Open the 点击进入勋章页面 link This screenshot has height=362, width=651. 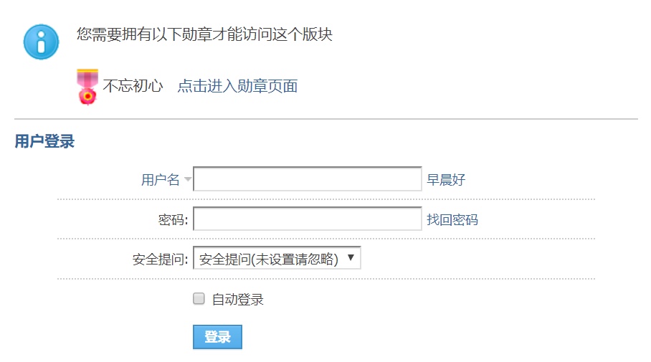point(237,86)
